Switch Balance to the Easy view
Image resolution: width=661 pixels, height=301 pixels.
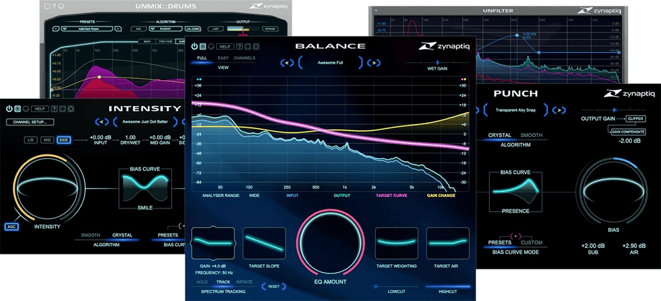click(x=223, y=58)
